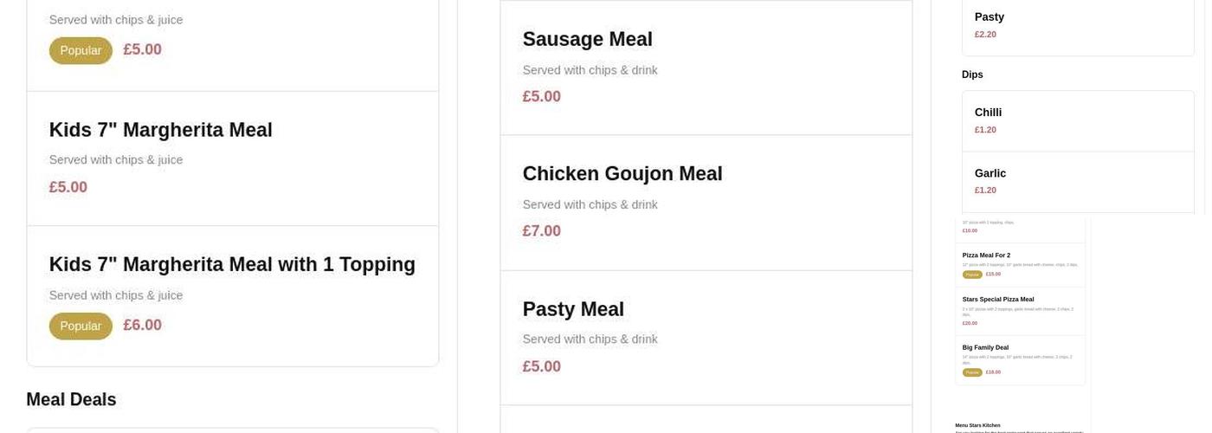Pick Kids 7" Margherita Meal with 1 Topping
Image resolution: width=1212 pixels, height=433 pixels.
pos(232,265)
